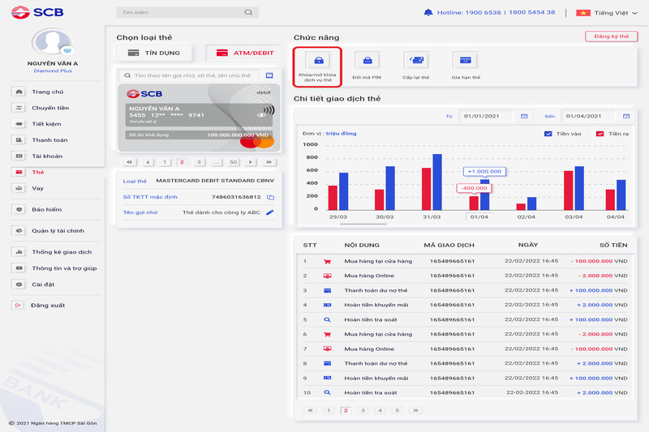
Task: Click the chart horizontal scrollbar
Action: 363,224
